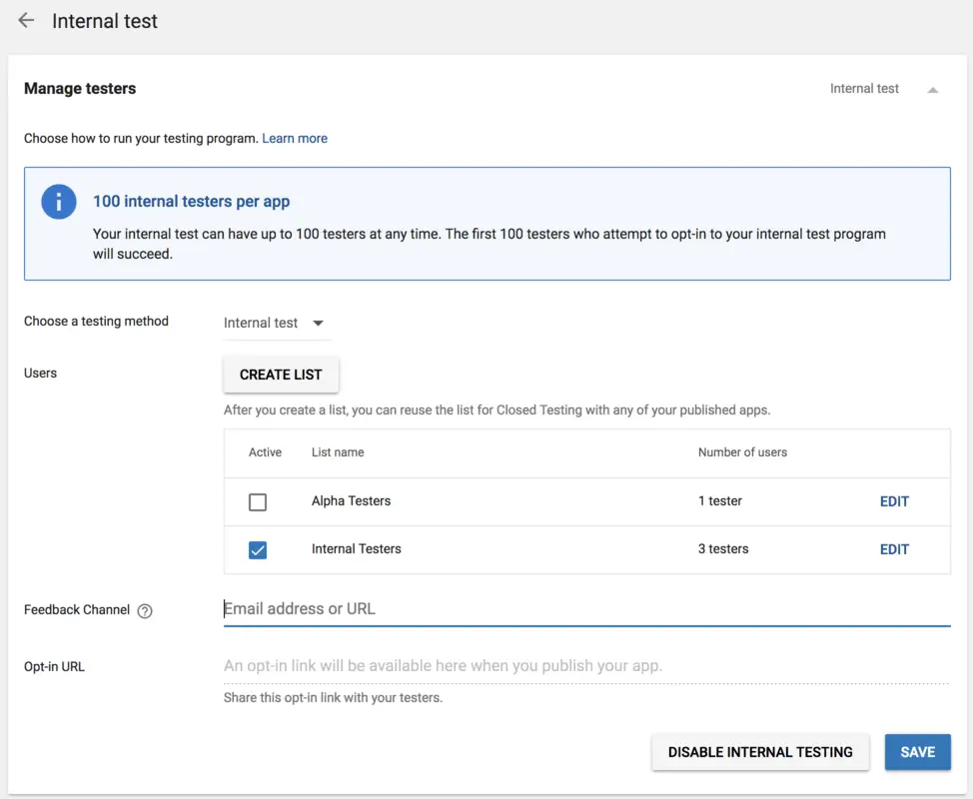Screen dimensions: 973x799
Task: Enable the Alpha Testers checkbox
Action: click(258, 501)
